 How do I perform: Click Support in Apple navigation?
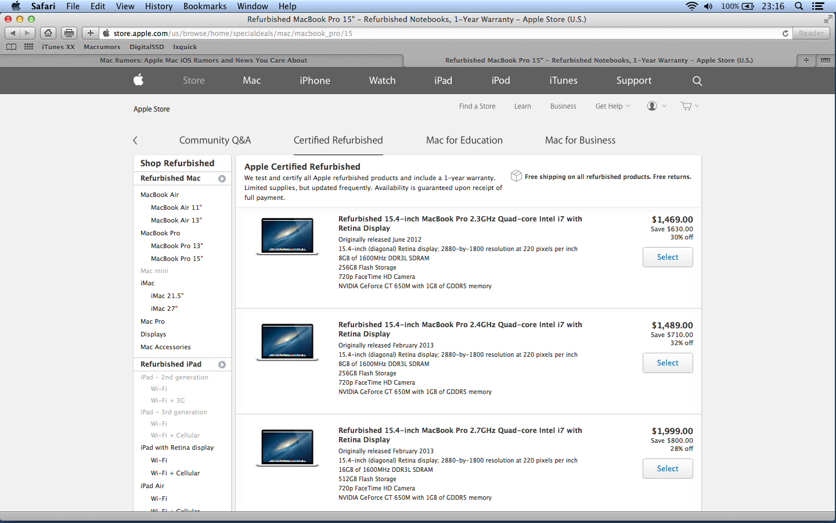click(x=634, y=81)
